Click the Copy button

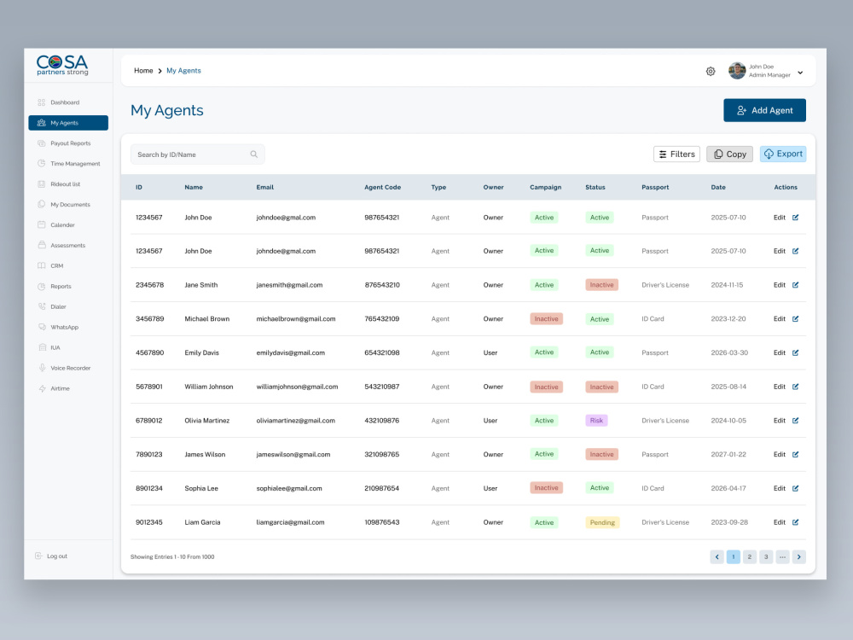[x=729, y=154]
